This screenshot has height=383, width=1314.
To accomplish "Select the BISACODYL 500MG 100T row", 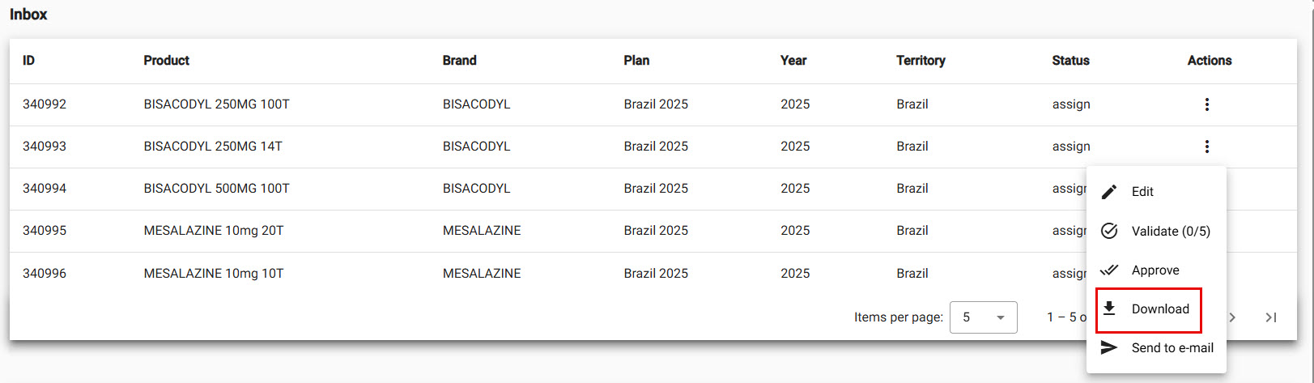I will (x=216, y=189).
